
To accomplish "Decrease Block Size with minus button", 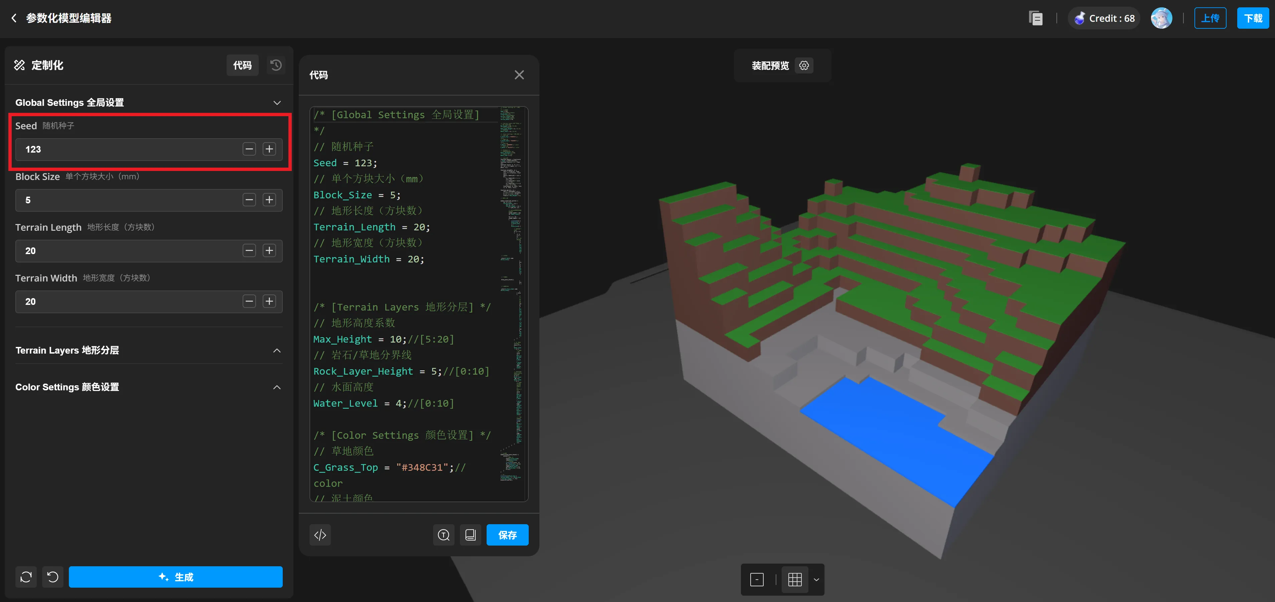I will click(249, 200).
